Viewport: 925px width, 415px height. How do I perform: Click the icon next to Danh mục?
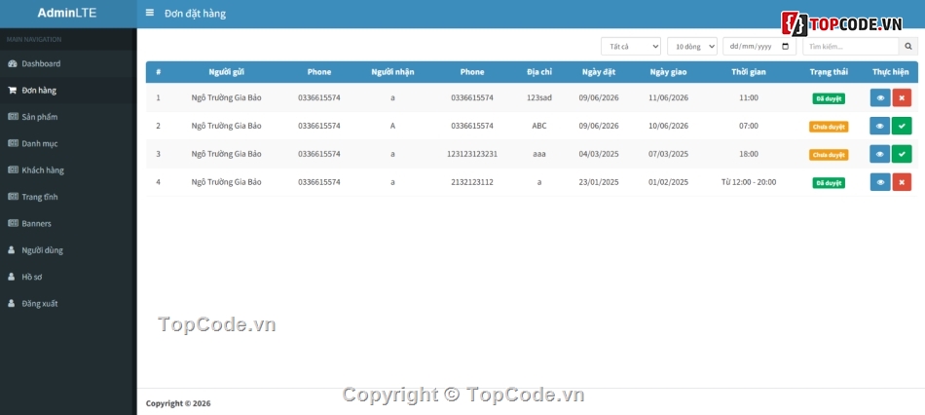[x=13, y=143]
